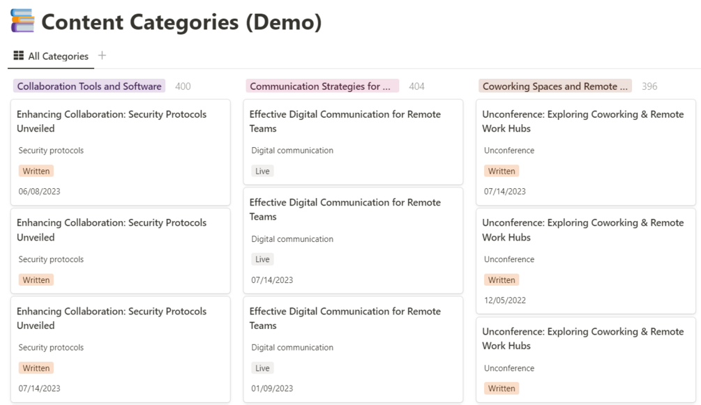The height and width of the screenshot is (405, 701).
Task: Add a new view with the plus icon
Action: 102,56
